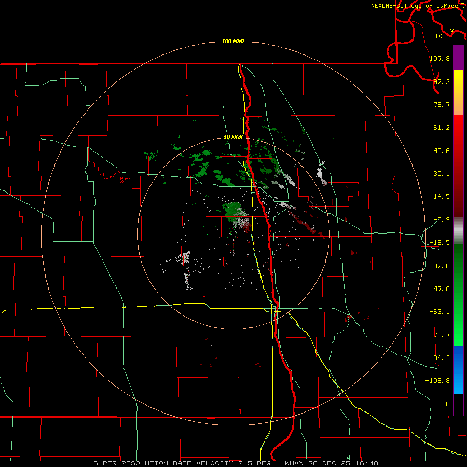The width and height of the screenshot is (467, 467).
Task: Select the 107.8 velocity scale value
Action: pyautogui.click(x=439, y=58)
